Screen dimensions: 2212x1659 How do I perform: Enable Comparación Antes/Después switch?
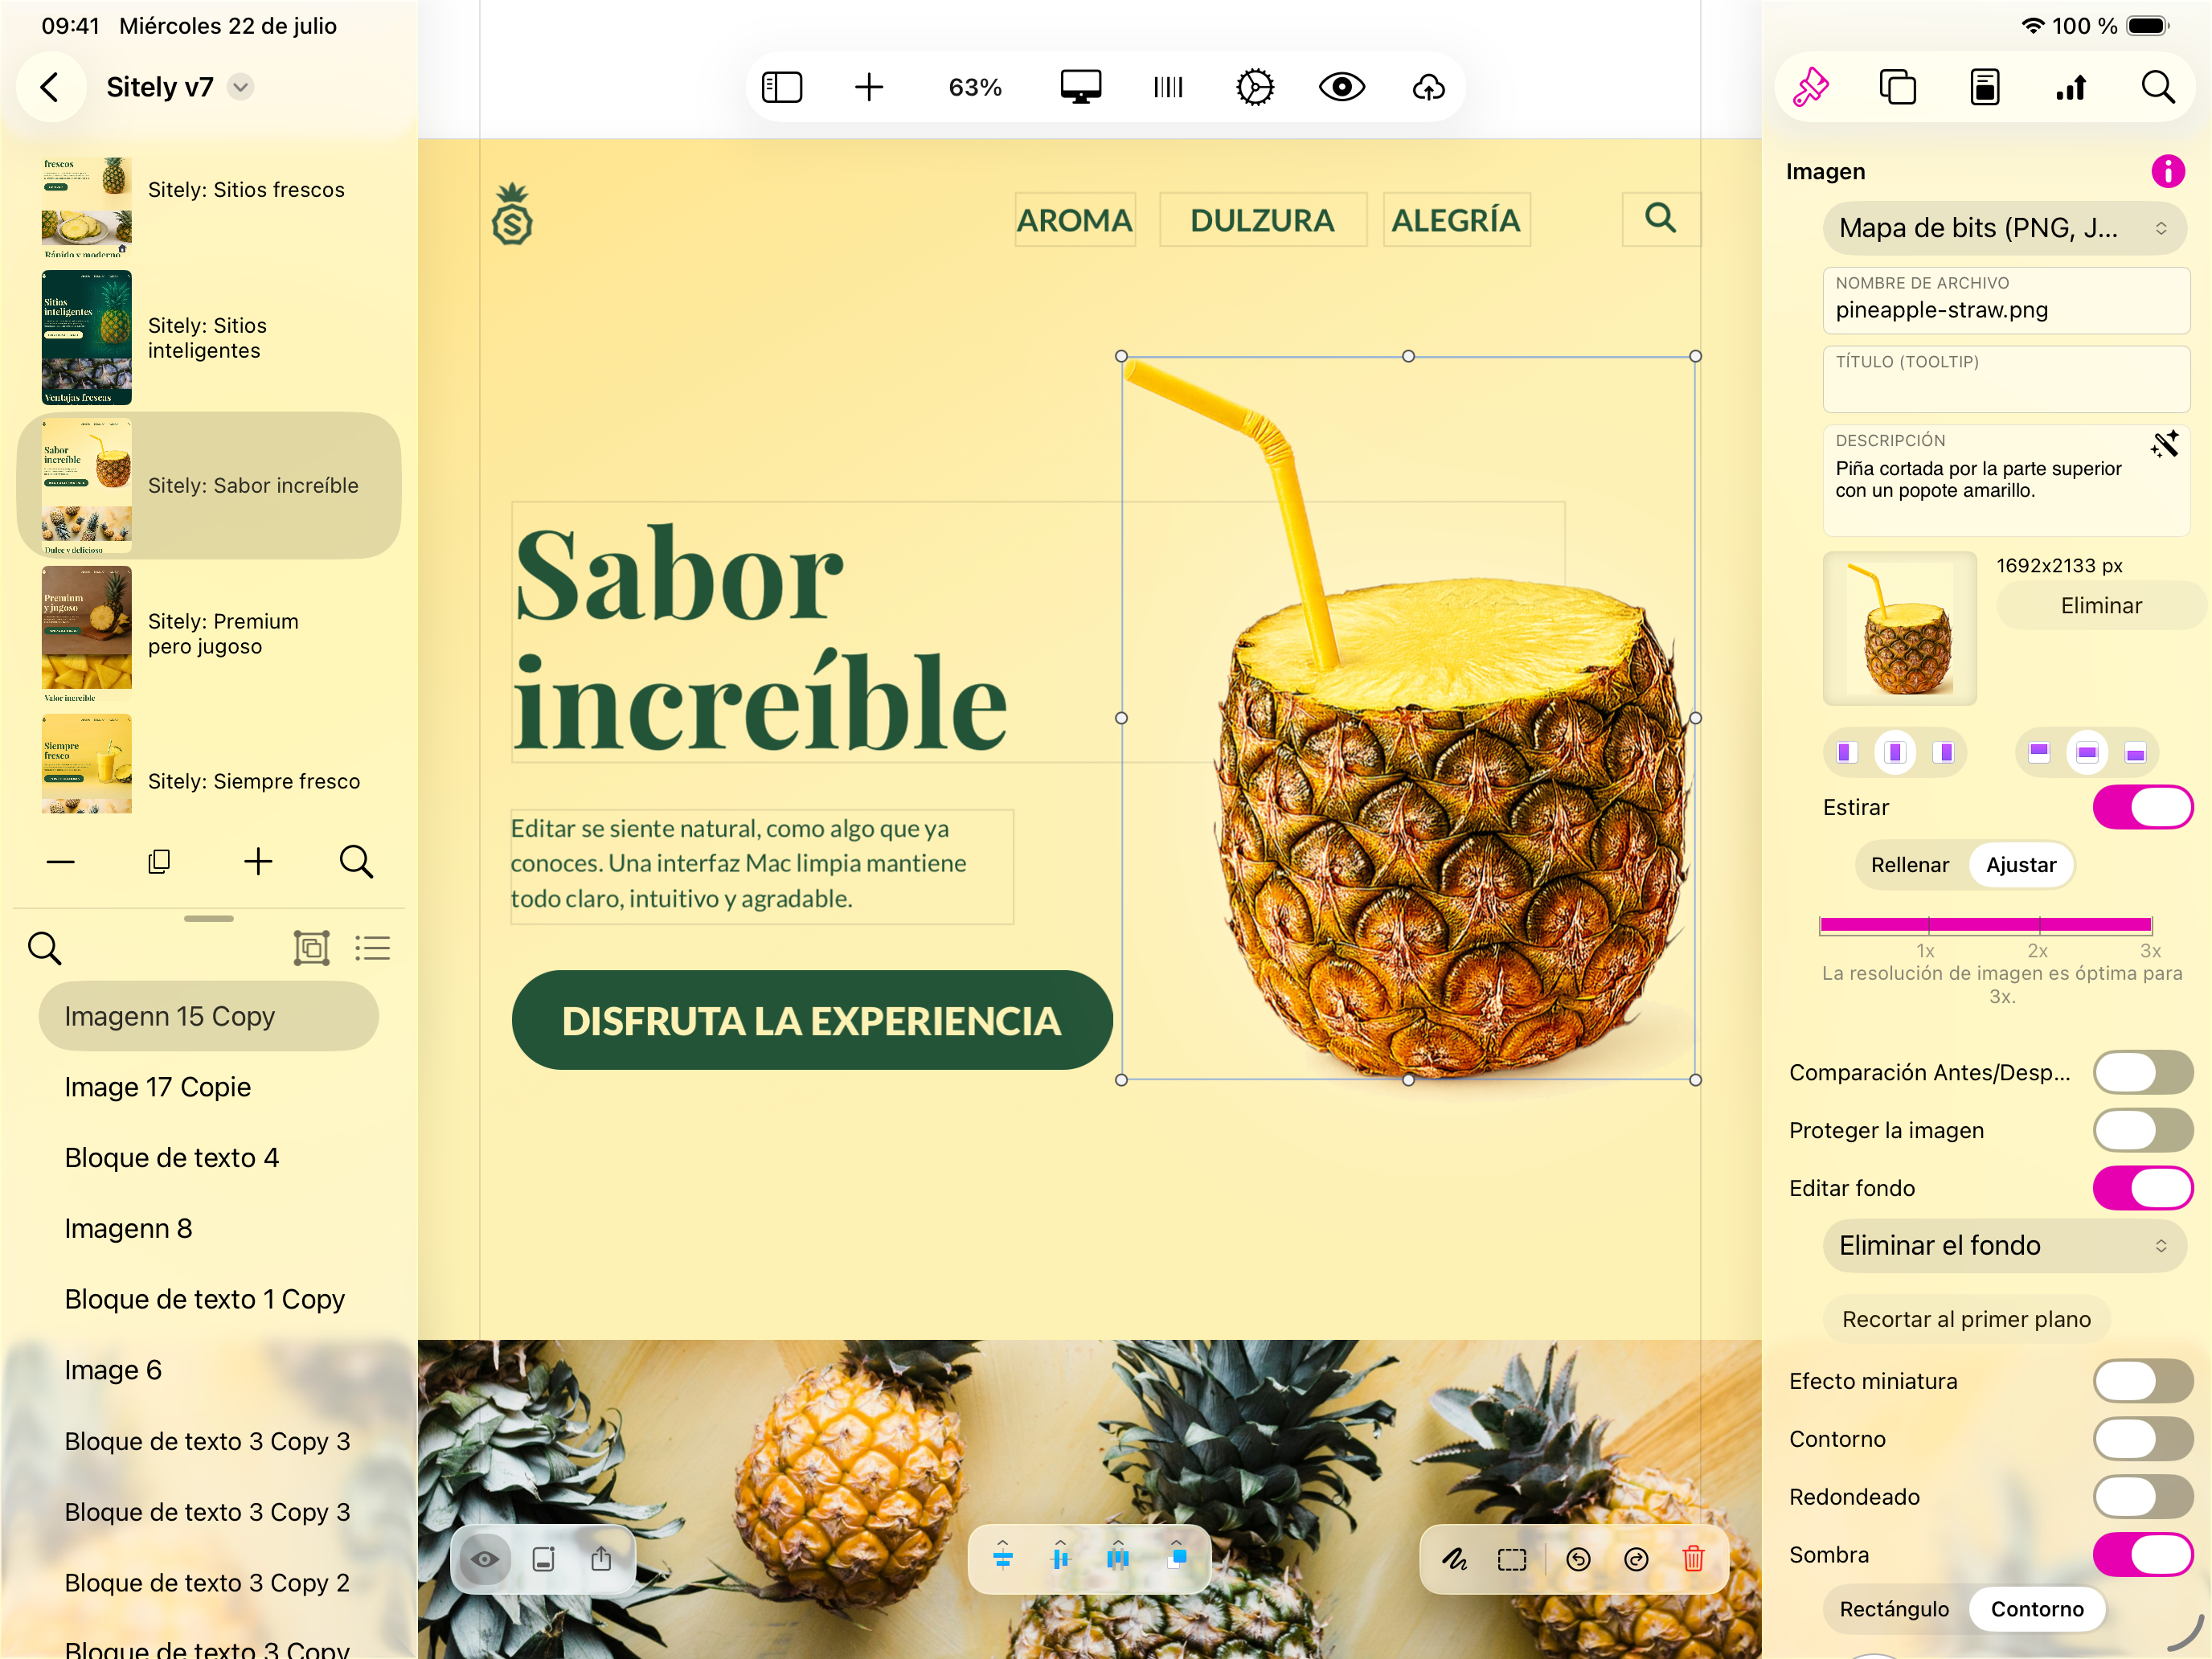click(x=2142, y=1072)
